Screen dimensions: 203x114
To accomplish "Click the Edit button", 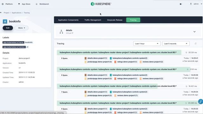I will click(8, 28).
